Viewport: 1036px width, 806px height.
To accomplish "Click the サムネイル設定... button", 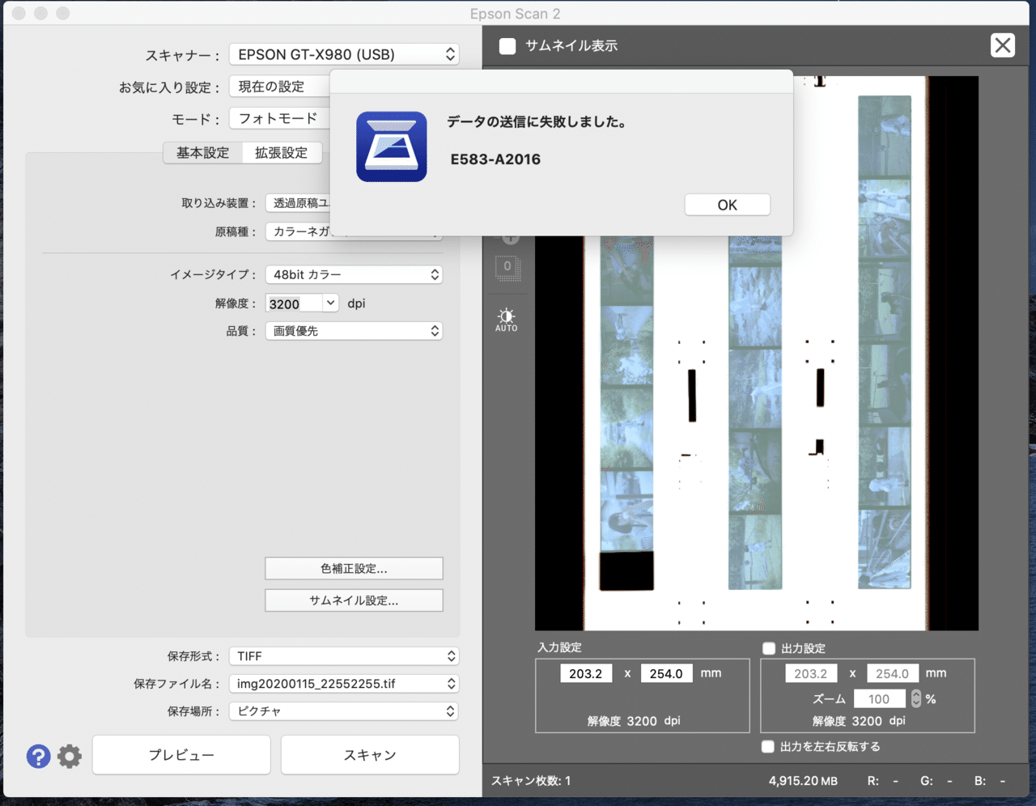I will [354, 600].
